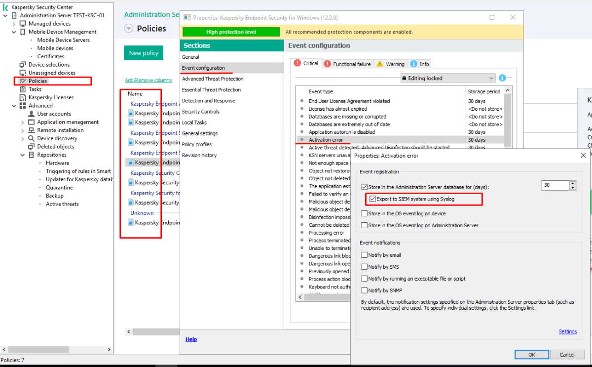Click bullet icon of License has almost expired
The width and height of the screenshot is (592, 367).
(x=302, y=109)
